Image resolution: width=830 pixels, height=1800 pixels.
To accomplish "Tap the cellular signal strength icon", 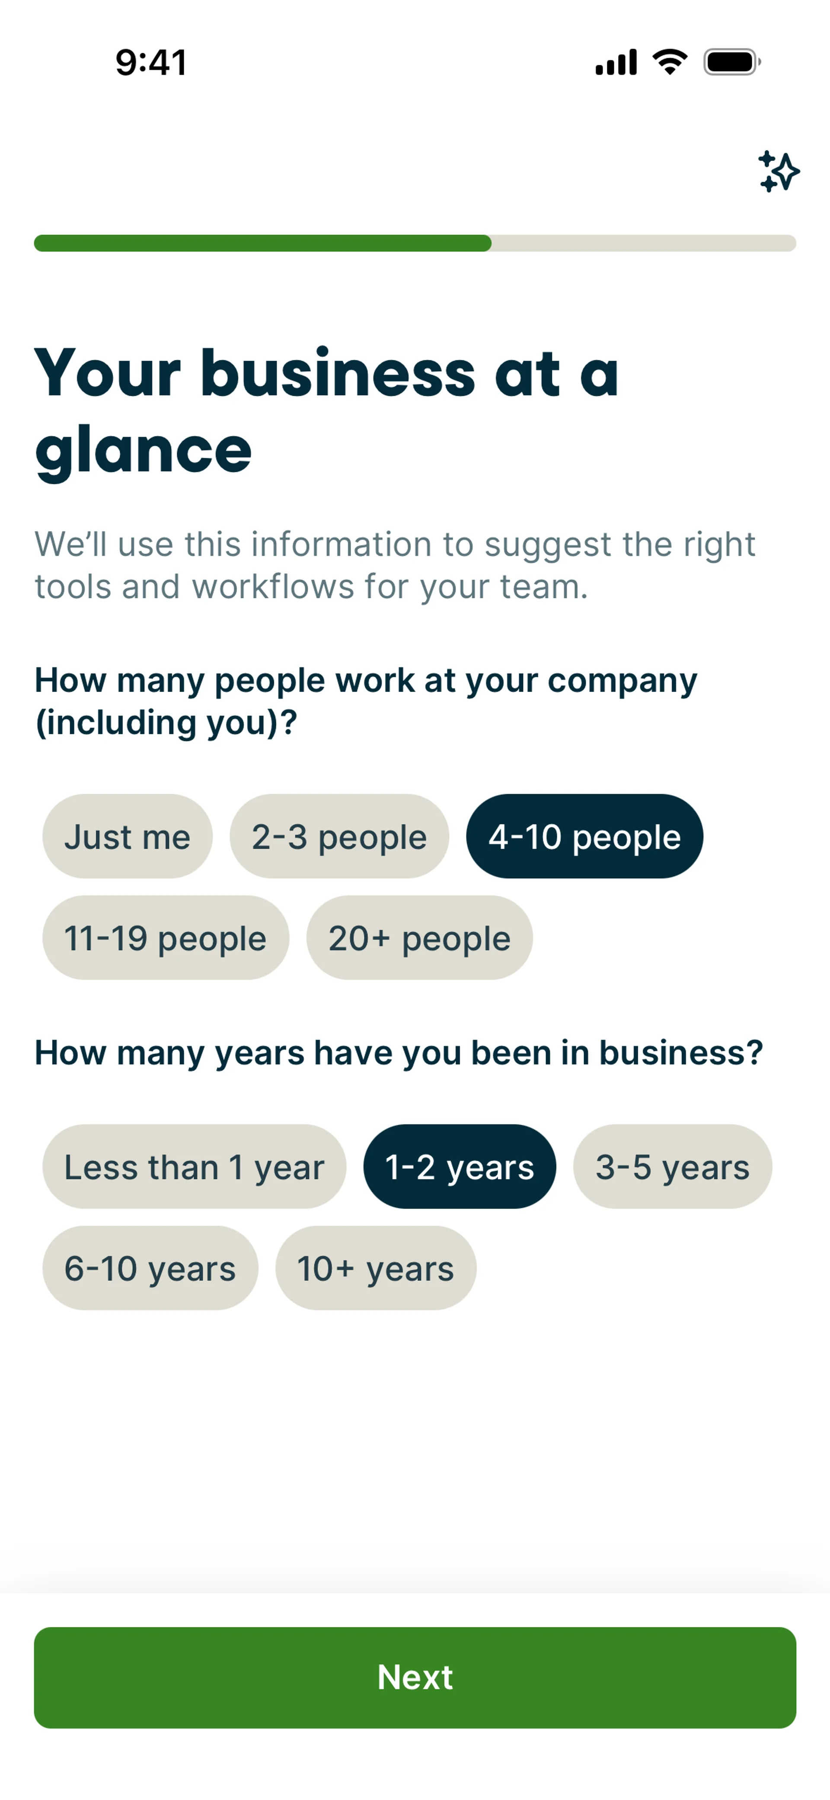I will [616, 62].
